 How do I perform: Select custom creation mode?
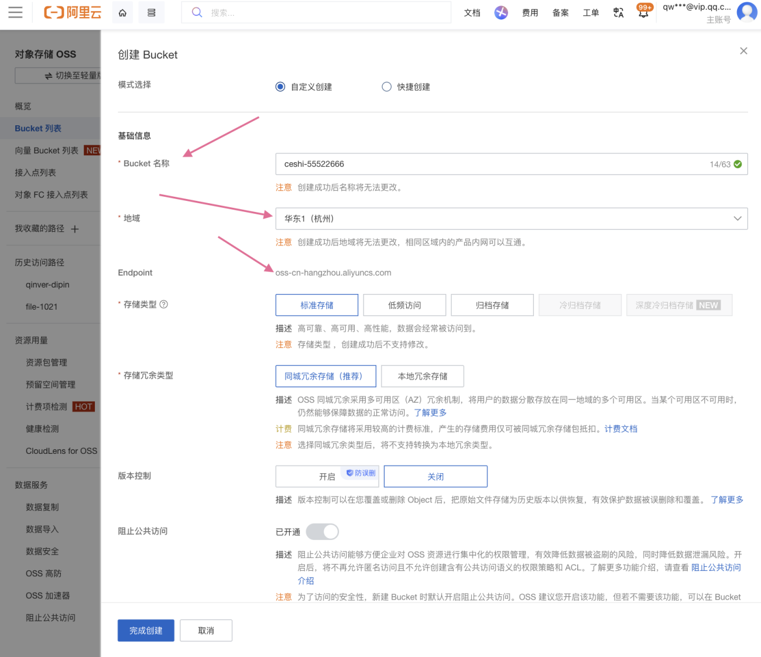tap(280, 87)
